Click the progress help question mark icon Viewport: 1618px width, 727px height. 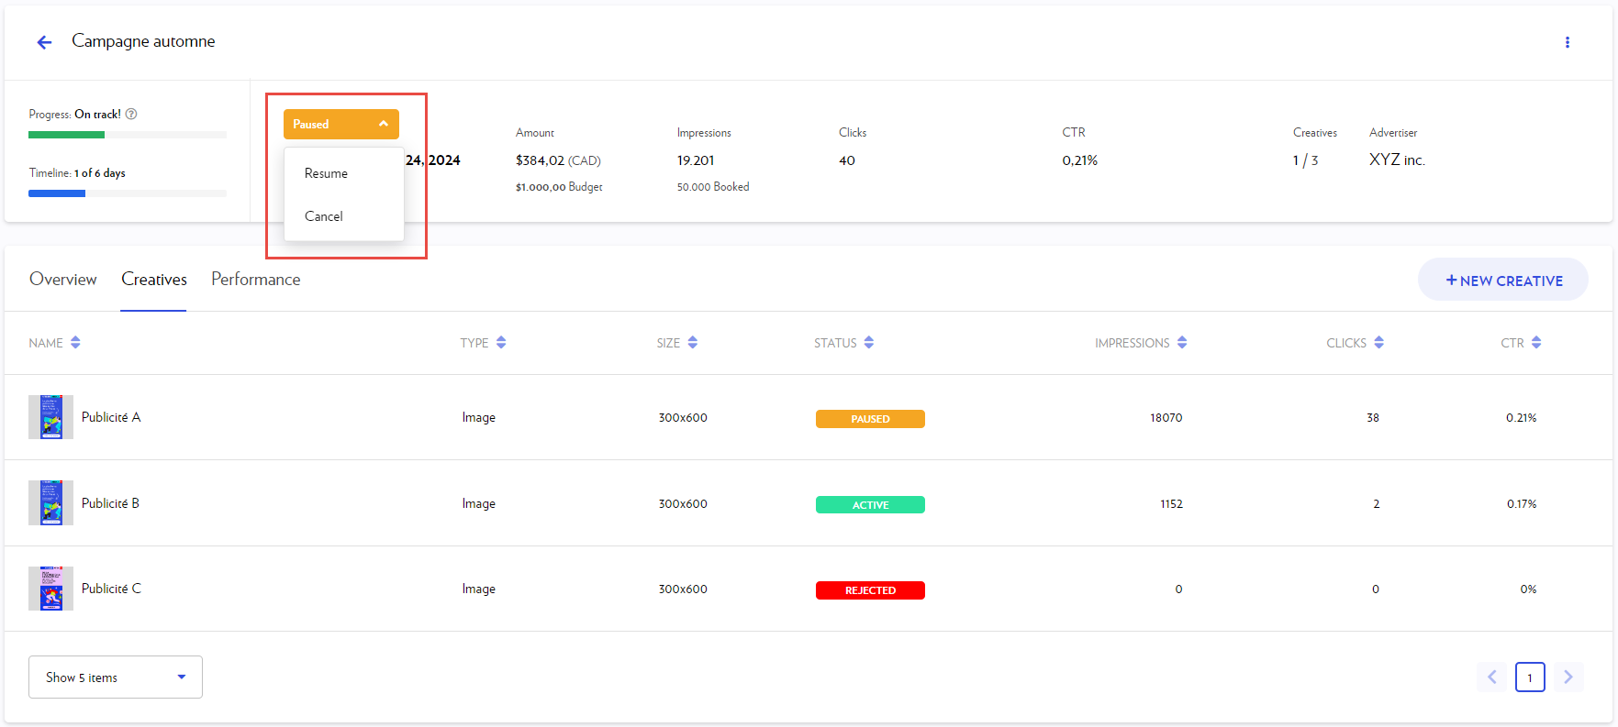coord(131,115)
